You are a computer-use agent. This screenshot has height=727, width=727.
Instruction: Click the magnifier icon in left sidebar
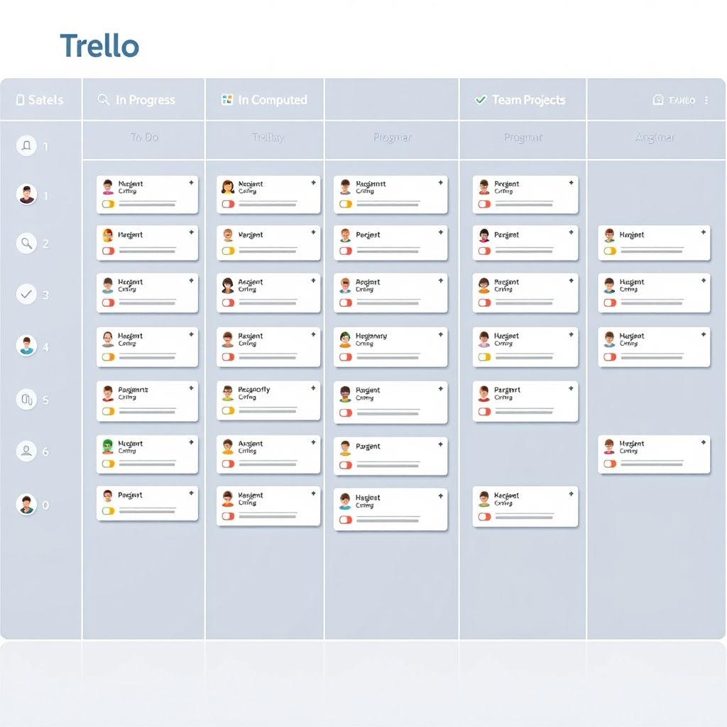pyautogui.click(x=26, y=243)
